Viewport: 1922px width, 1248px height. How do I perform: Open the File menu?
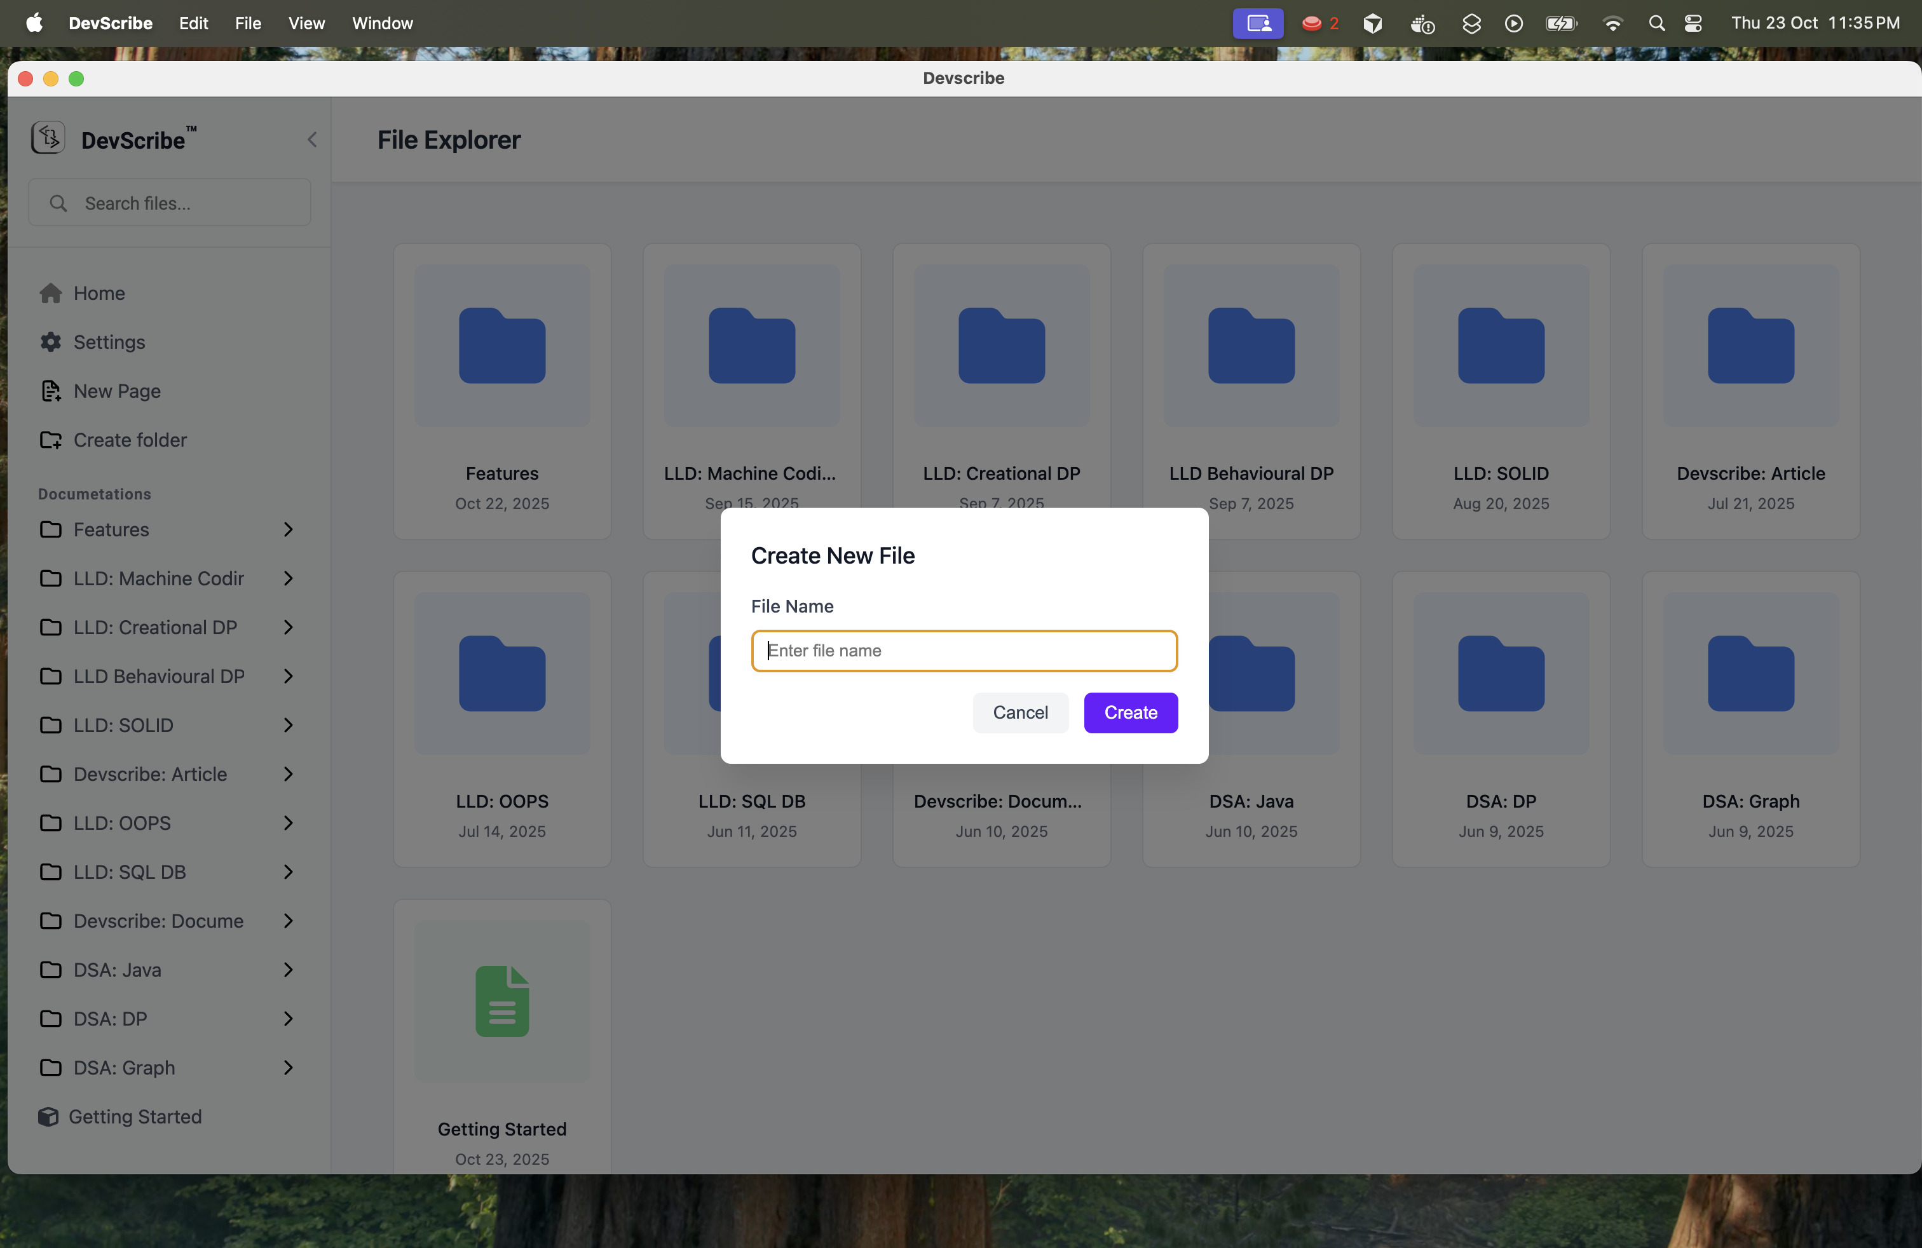pyautogui.click(x=248, y=24)
